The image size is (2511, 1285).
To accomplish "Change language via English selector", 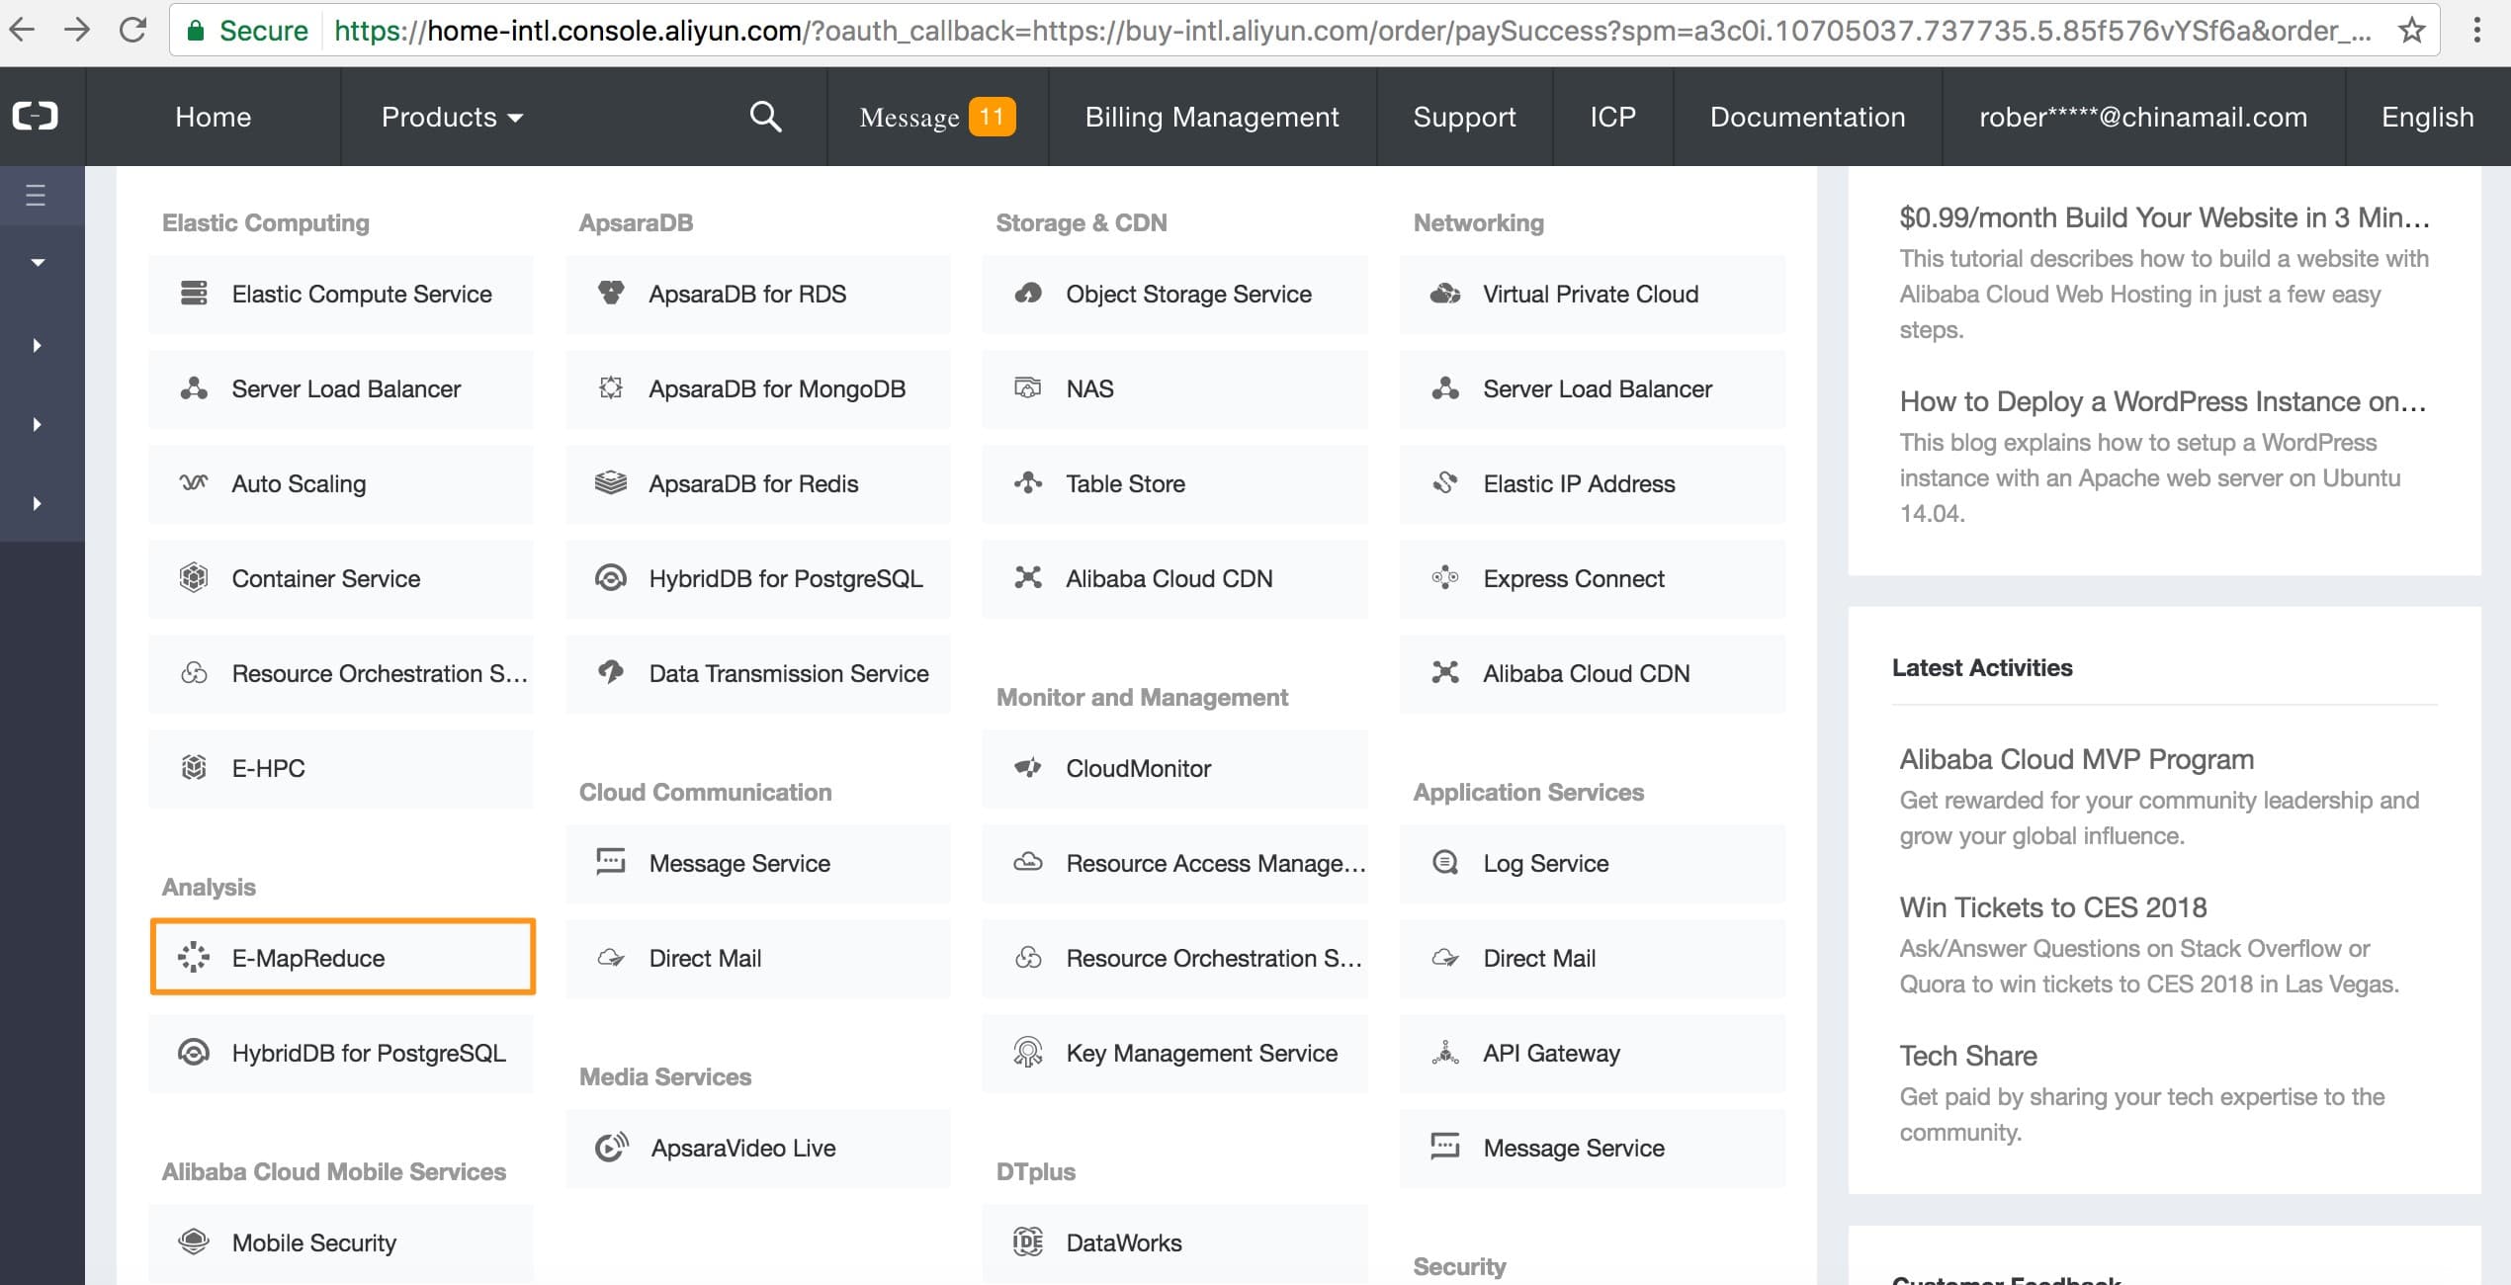I will 2427,117.
